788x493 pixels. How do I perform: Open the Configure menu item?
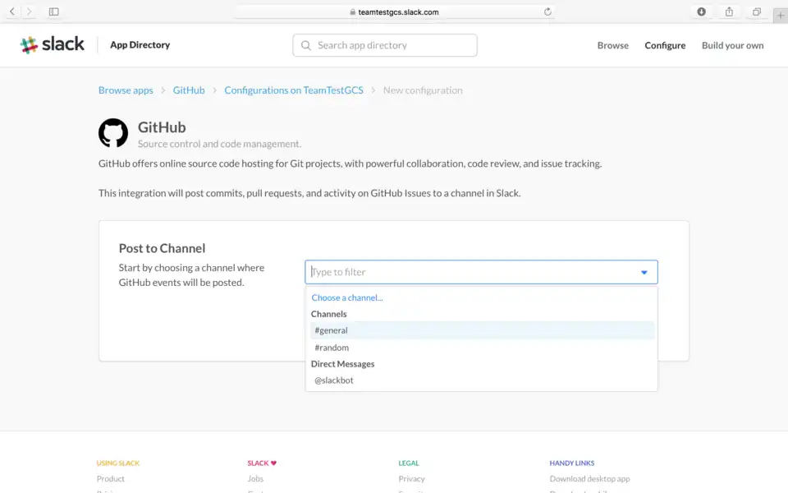[x=665, y=45]
